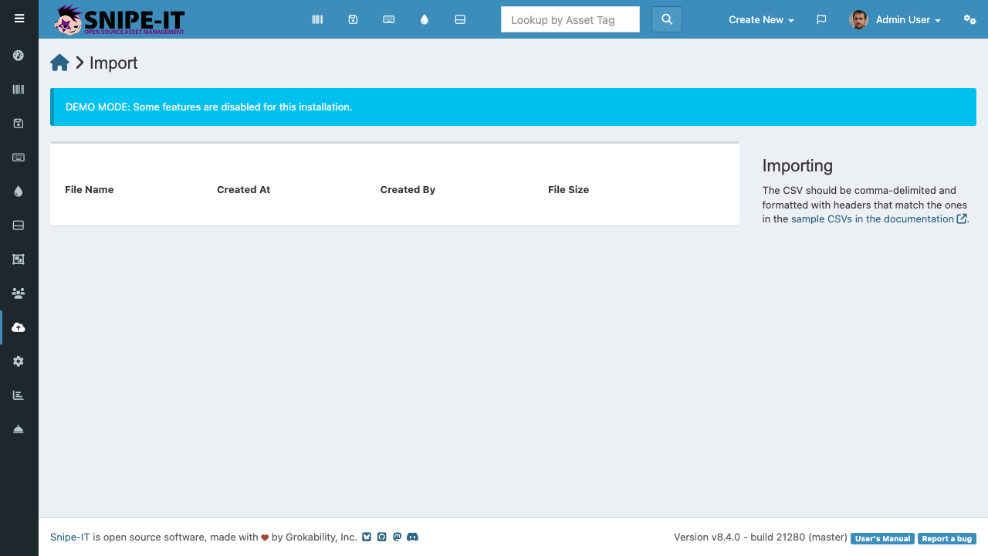Toggle the hamburger sidebar menu

pos(19,19)
